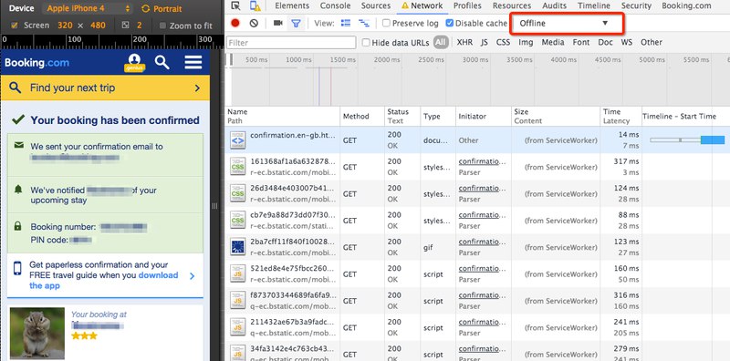Clear the network log with the circle-slash icon
This screenshot has height=361, width=730.
[x=254, y=23]
